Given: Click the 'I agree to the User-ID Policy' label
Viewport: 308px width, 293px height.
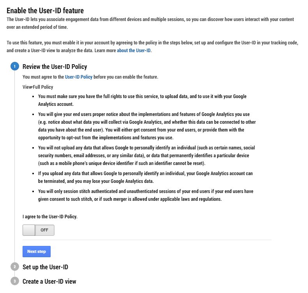Looking at the screenshot, I should click(50, 216).
